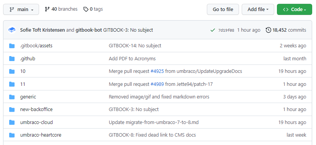Screen dimensions: 316x145
Task: Click the folder icon beside umbraco-heartcore
Action: [12, 135]
